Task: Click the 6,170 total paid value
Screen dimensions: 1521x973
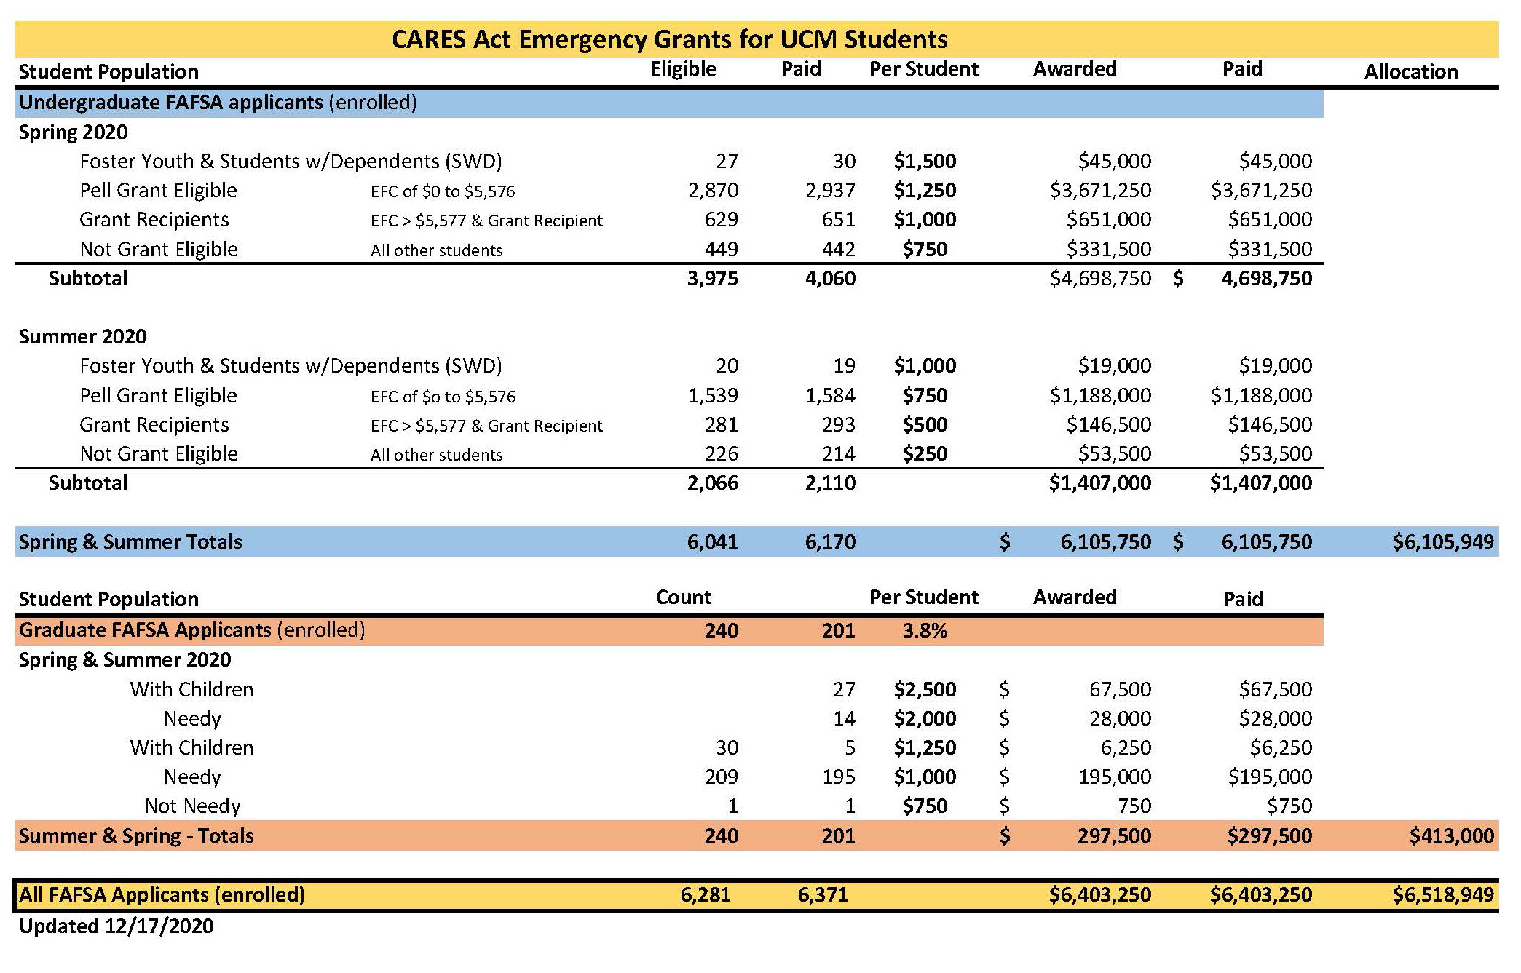Action: [830, 542]
